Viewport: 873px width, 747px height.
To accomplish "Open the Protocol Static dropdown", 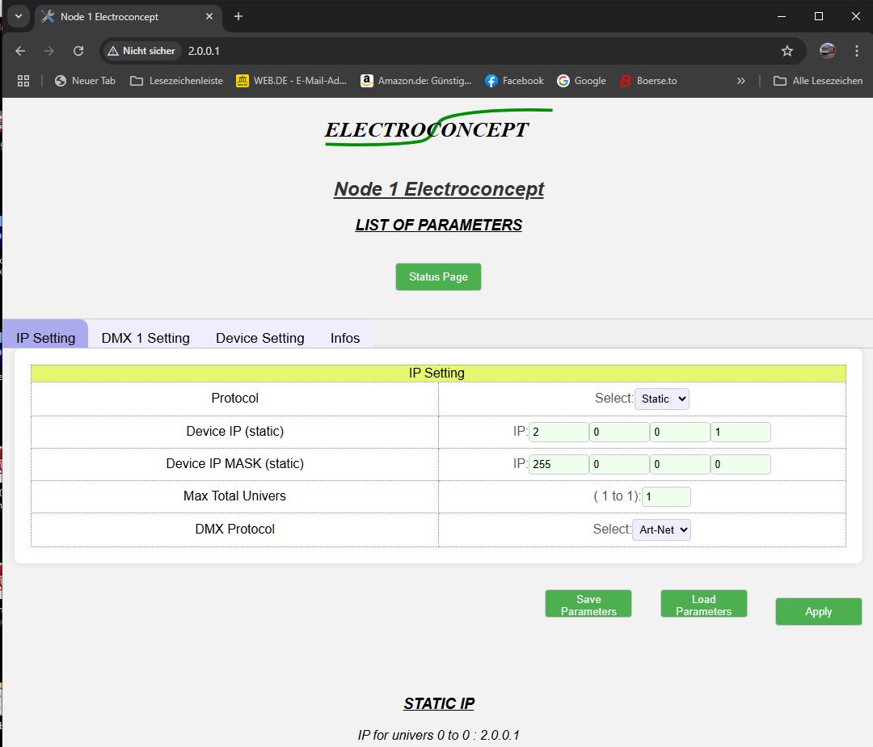I will click(x=662, y=399).
